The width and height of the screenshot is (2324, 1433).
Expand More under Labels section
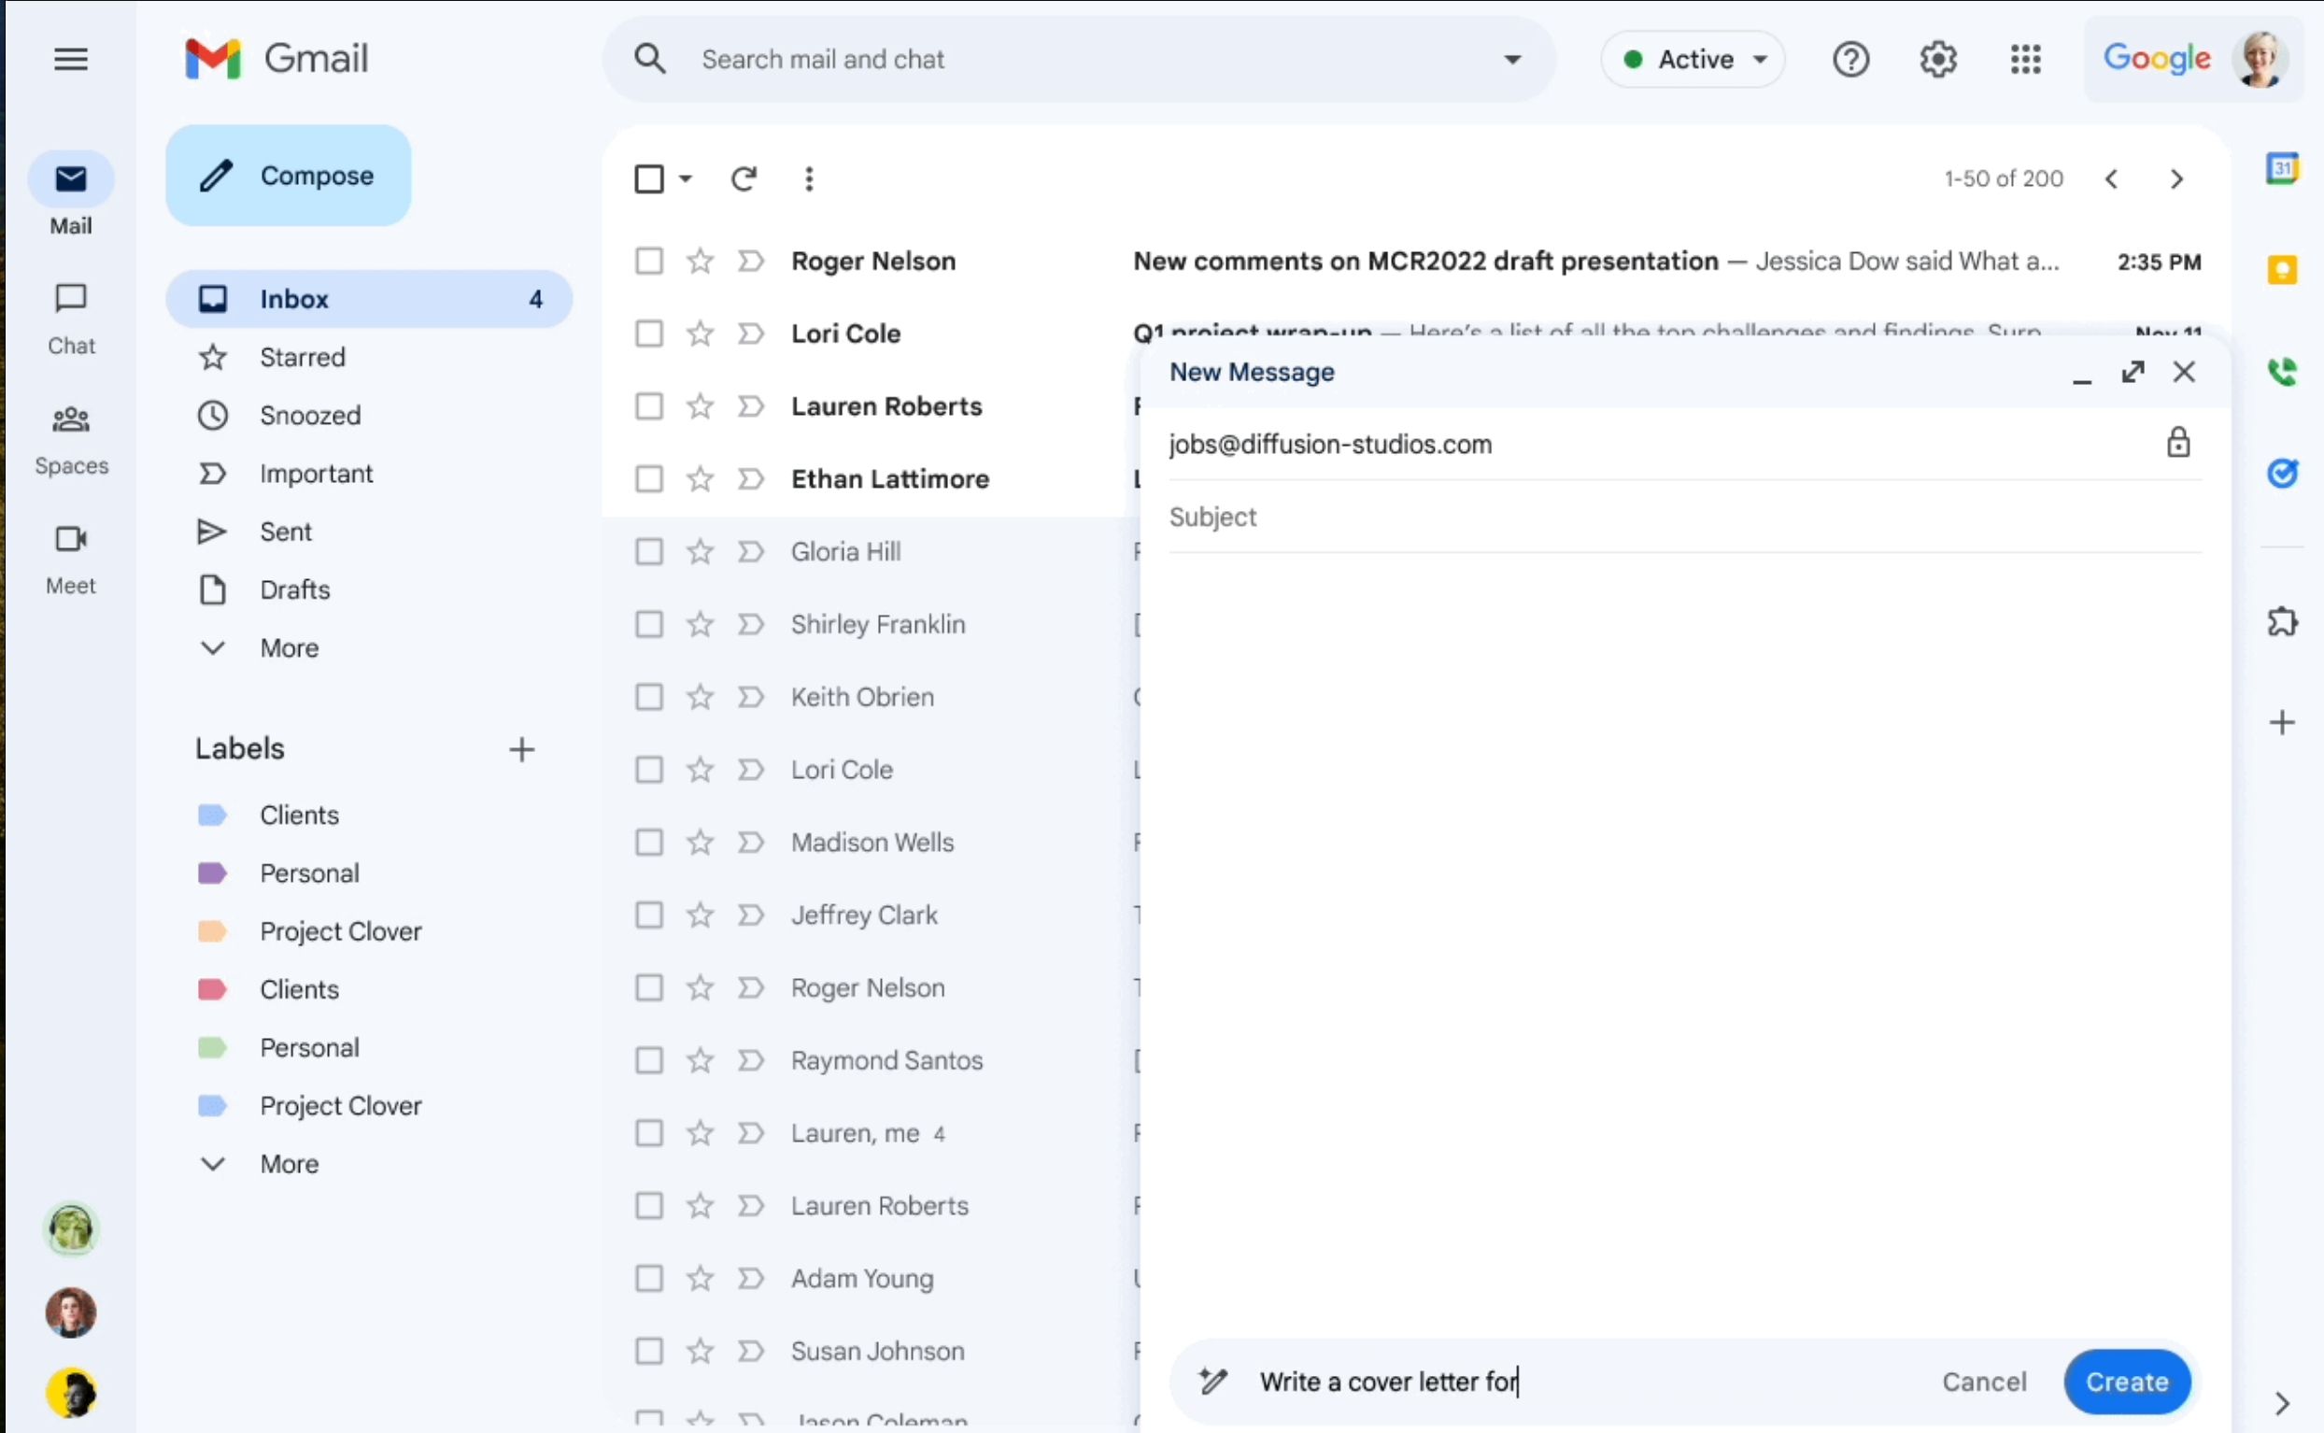point(289,1164)
